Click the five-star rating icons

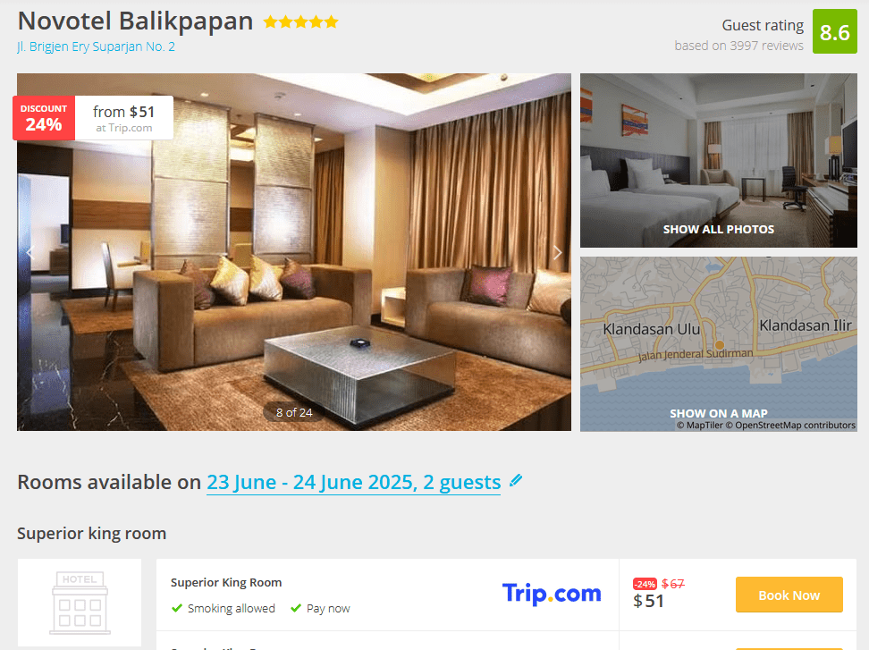[300, 22]
